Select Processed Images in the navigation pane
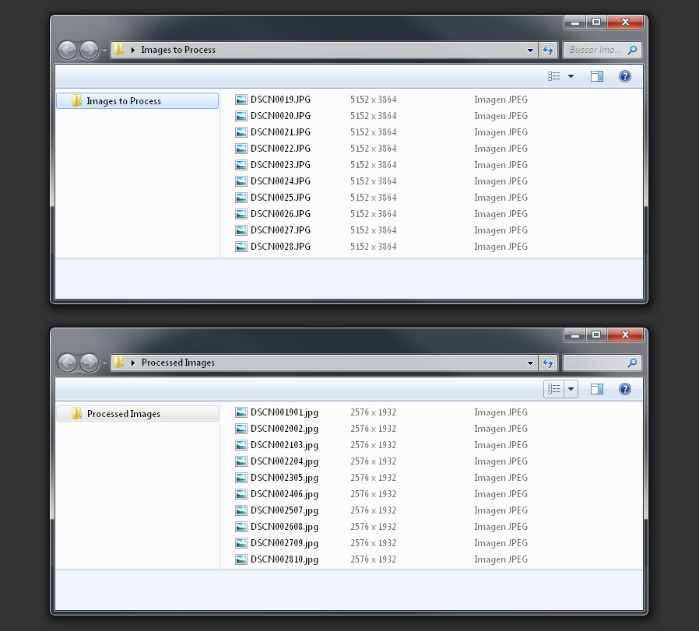The width and height of the screenshot is (699, 631). click(x=124, y=414)
